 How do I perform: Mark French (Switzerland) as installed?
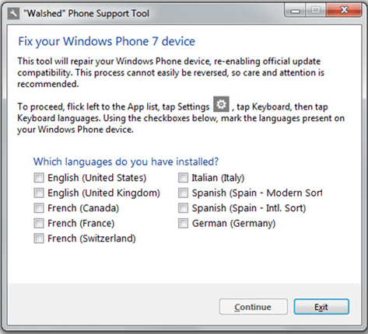[x=39, y=238]
